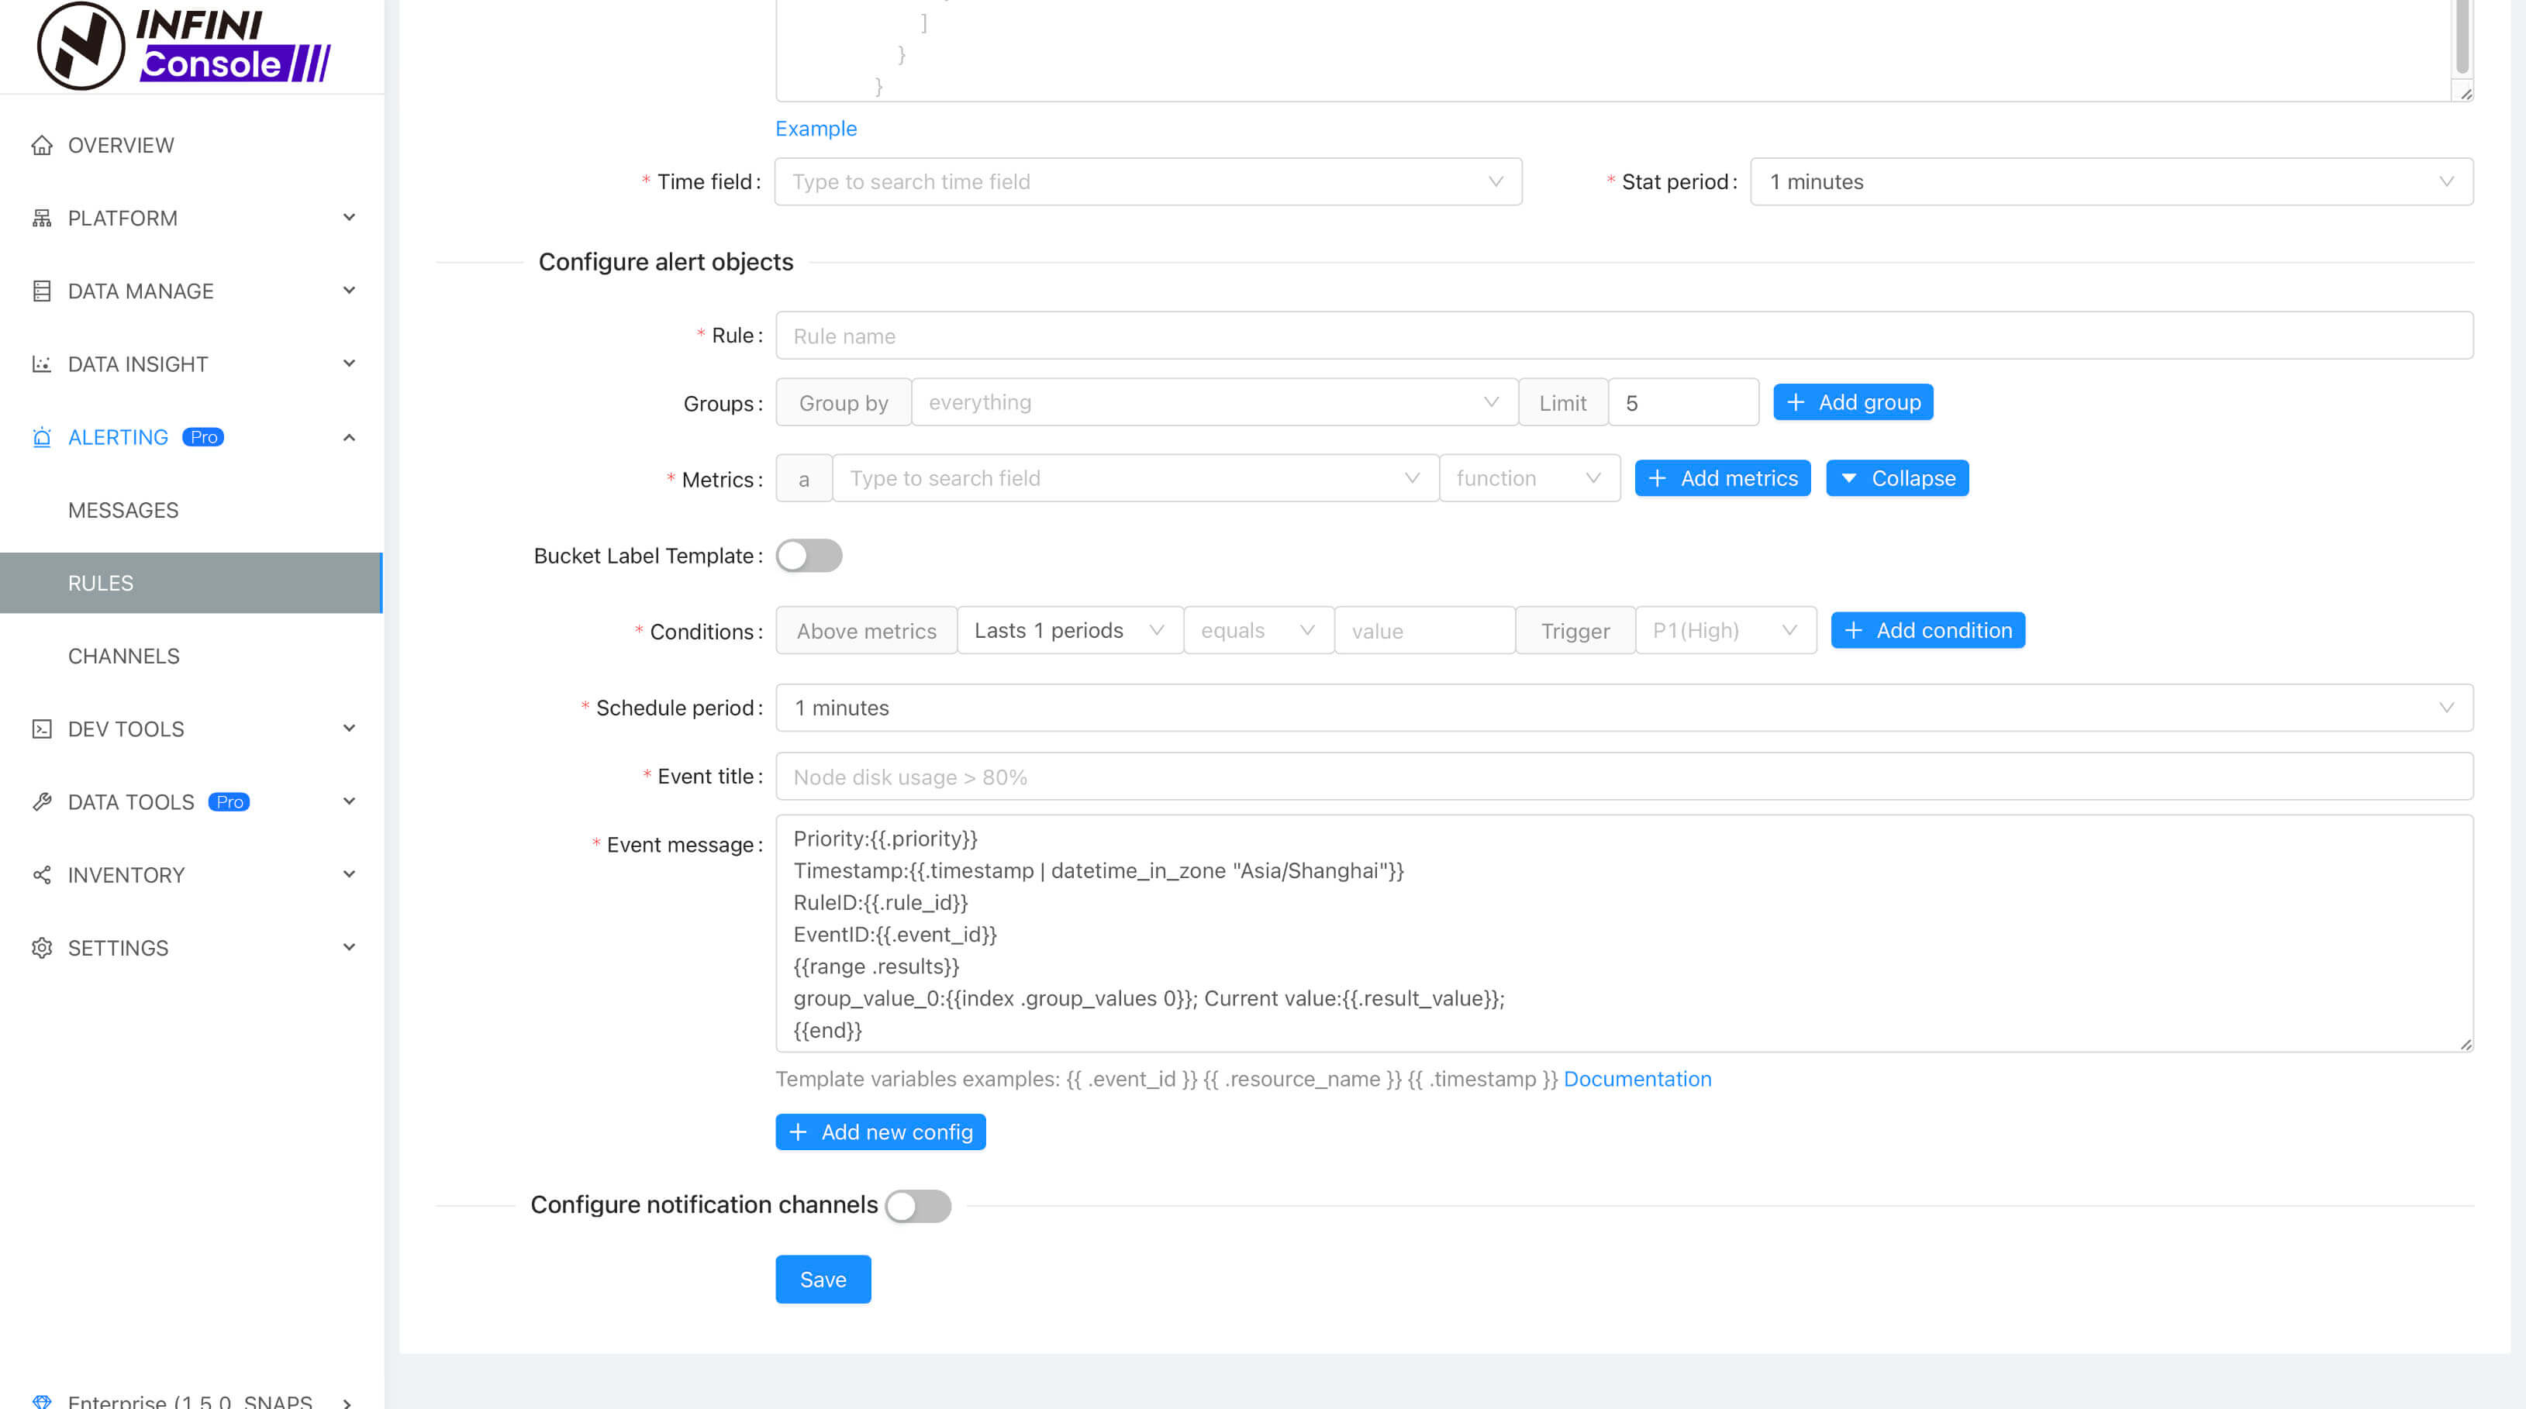Click the plus icon on Add condition
Viewport: 2526px width, 1409px height.
[1853, 630]
